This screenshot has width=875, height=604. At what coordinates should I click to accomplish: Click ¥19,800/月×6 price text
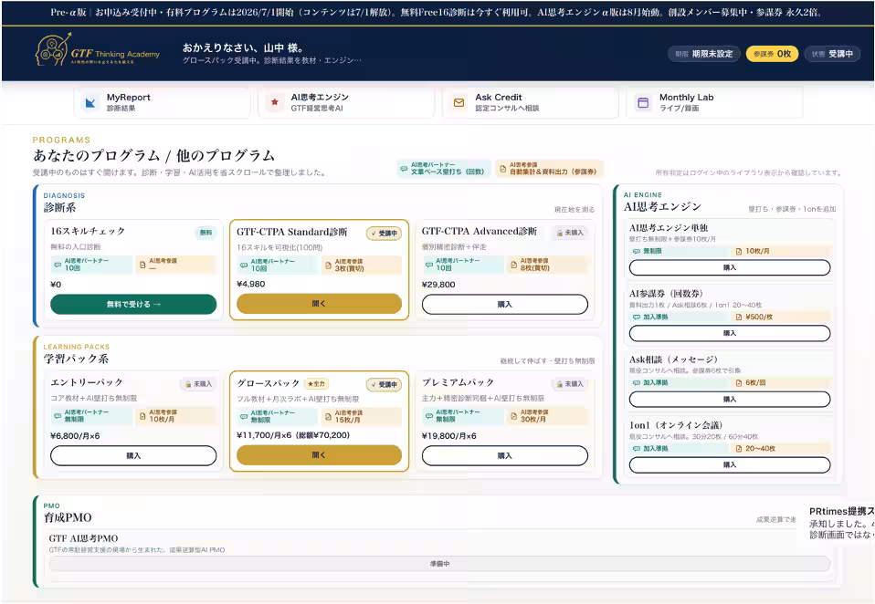tap(449, 436)
